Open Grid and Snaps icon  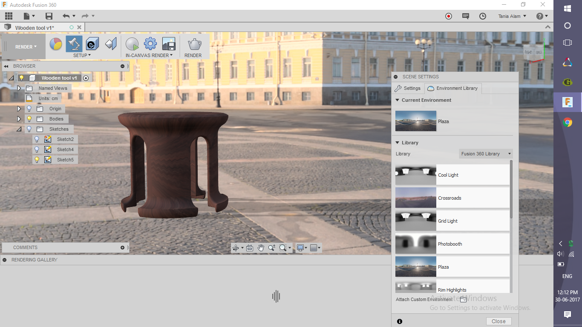pos(315,248)
